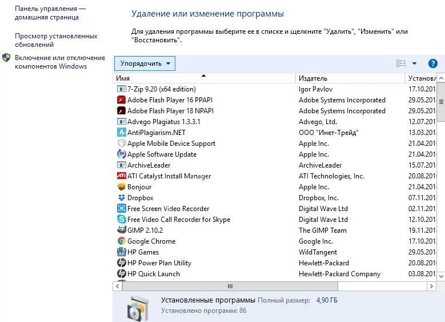Viewport: 445px width, 322px height.
Task: Click the Google Chrome icon
Action: coord(122,241)
